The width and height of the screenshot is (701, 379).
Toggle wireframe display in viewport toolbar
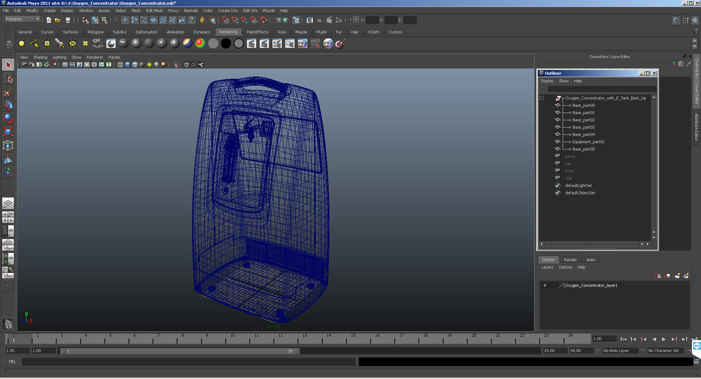[120, 65]
